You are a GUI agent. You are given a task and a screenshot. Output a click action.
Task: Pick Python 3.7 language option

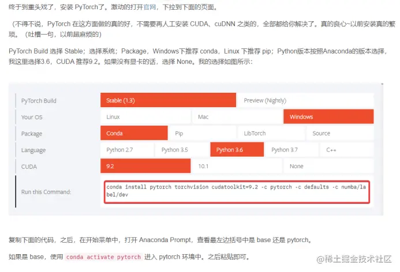(292, 149)
